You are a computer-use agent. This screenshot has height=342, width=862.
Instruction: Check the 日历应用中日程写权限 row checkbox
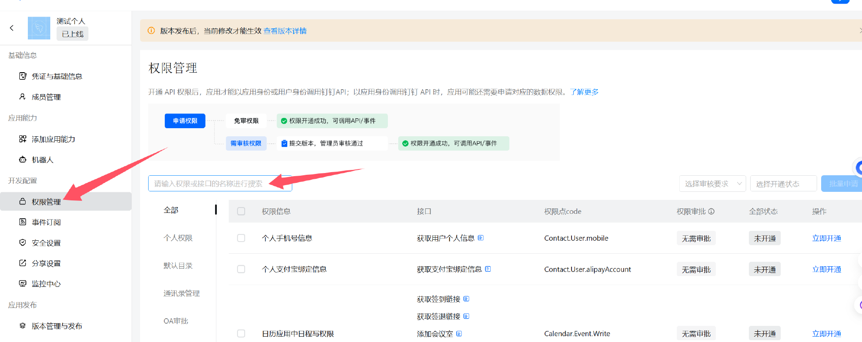241,333
